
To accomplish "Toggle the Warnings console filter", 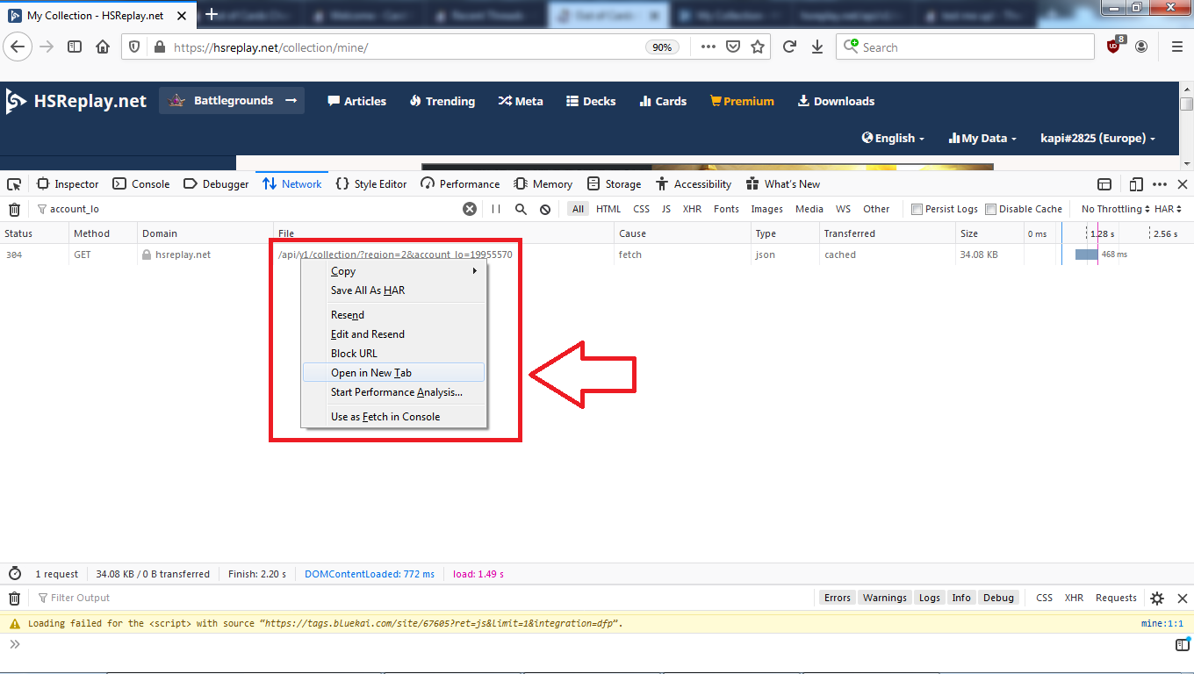I will point(884,598).
